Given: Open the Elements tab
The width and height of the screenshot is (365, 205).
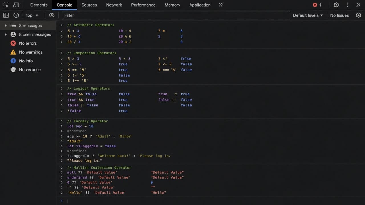Looking at the screenshot, I should pyautogui.click(x=39, y=5).
